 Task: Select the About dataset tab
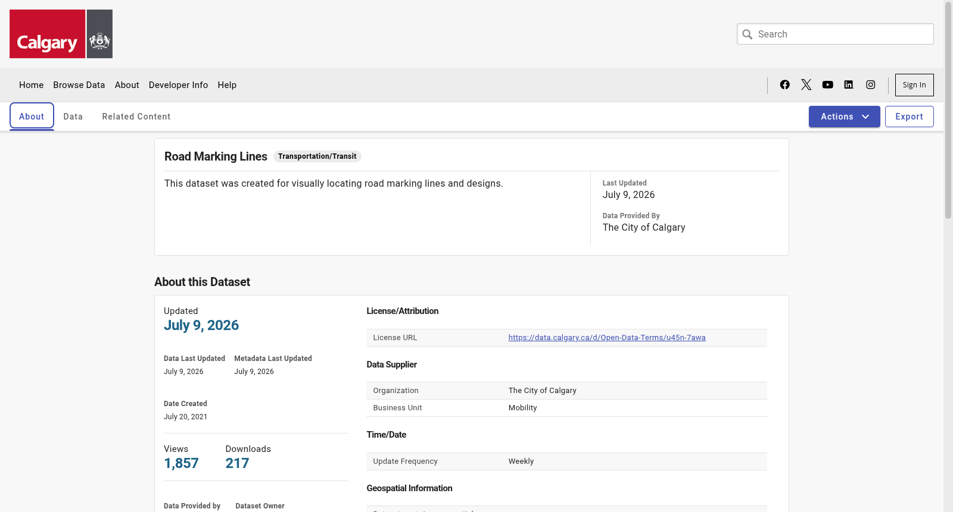(x=32, y=117)
